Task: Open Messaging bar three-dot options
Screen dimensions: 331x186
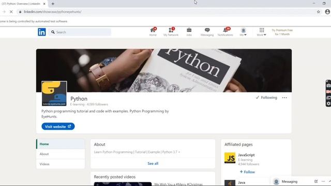Action: (323, 181)
